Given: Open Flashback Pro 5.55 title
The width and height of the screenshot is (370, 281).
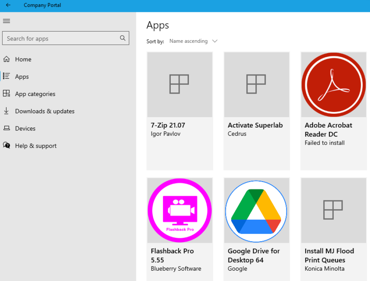Looking at the screenshot, I should pyautogui.click(x=172, y=255).
